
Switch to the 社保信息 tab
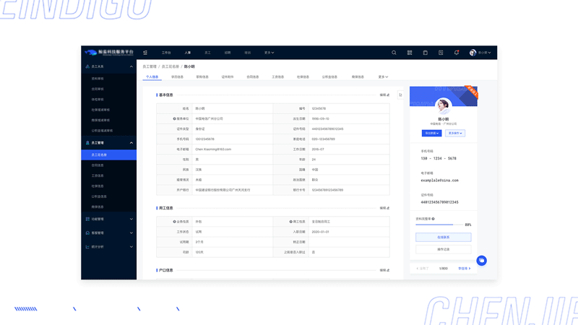(x=303, y=77)
